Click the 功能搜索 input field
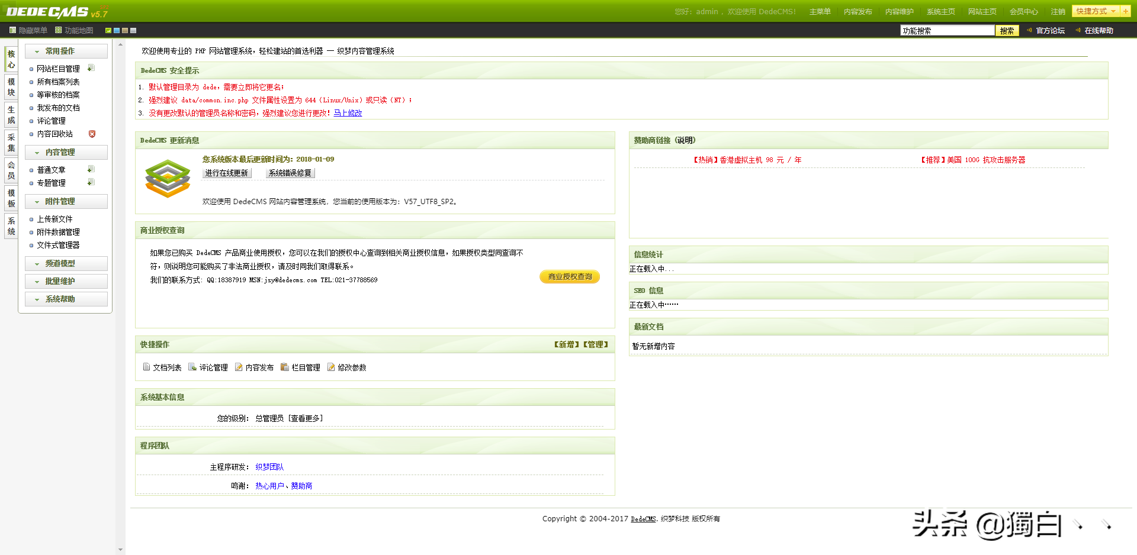 [947, 30]
